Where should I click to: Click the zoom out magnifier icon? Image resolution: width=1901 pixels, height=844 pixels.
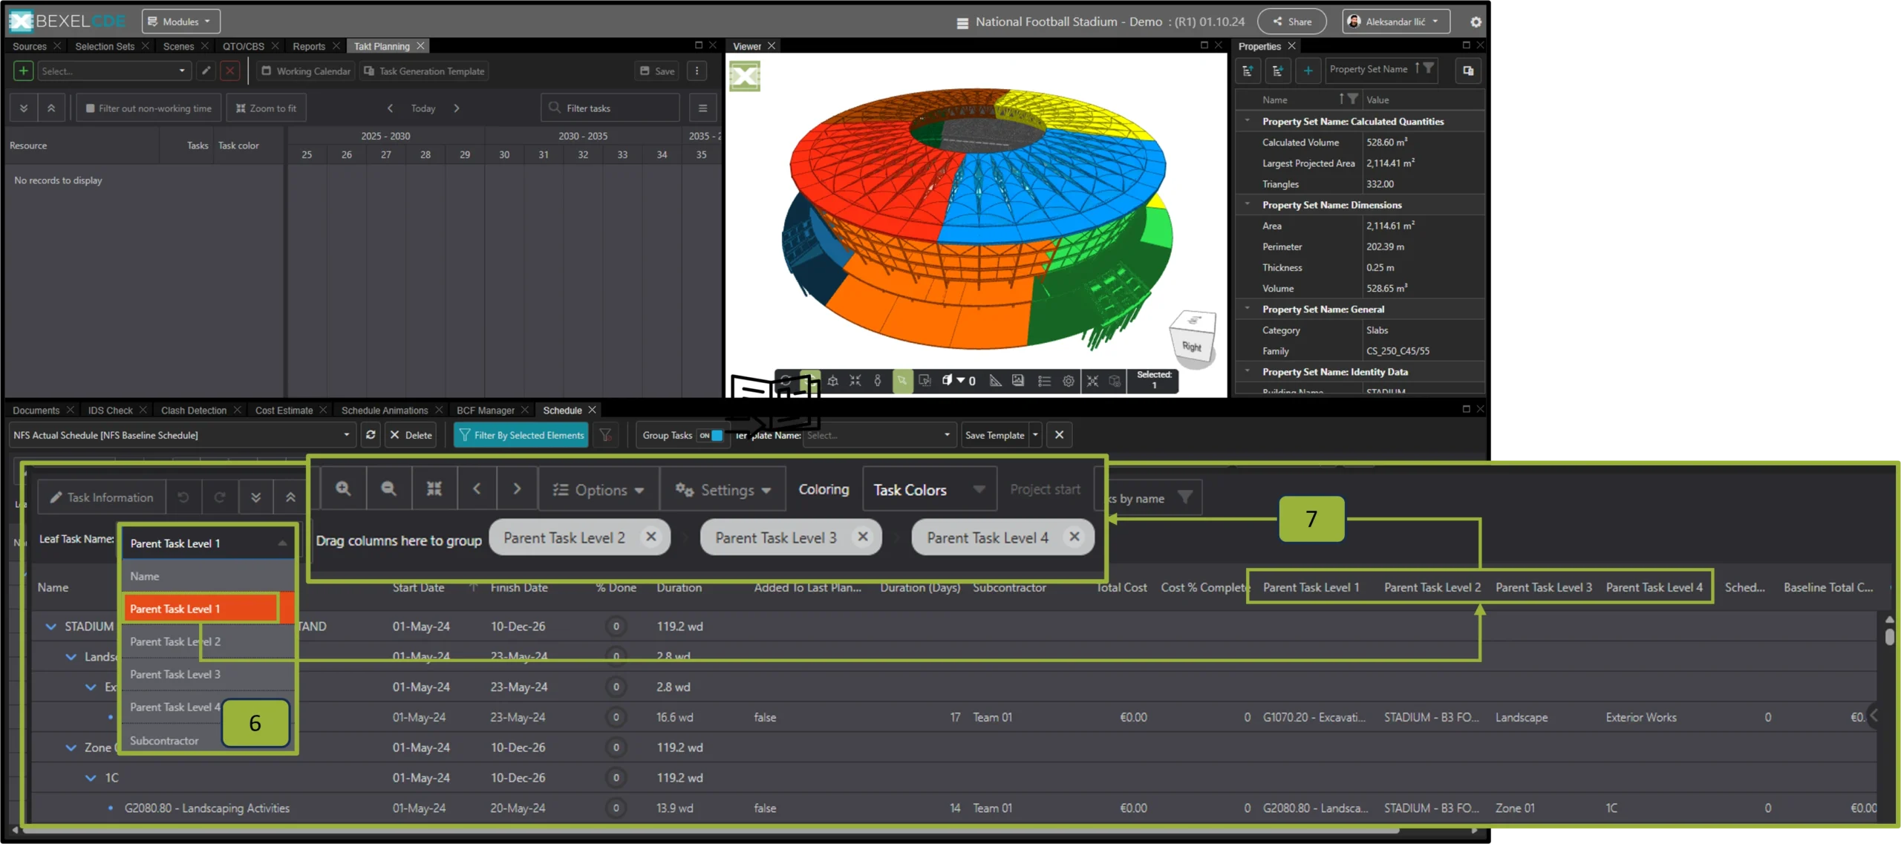pyautogui.click(x=388, y=489)
